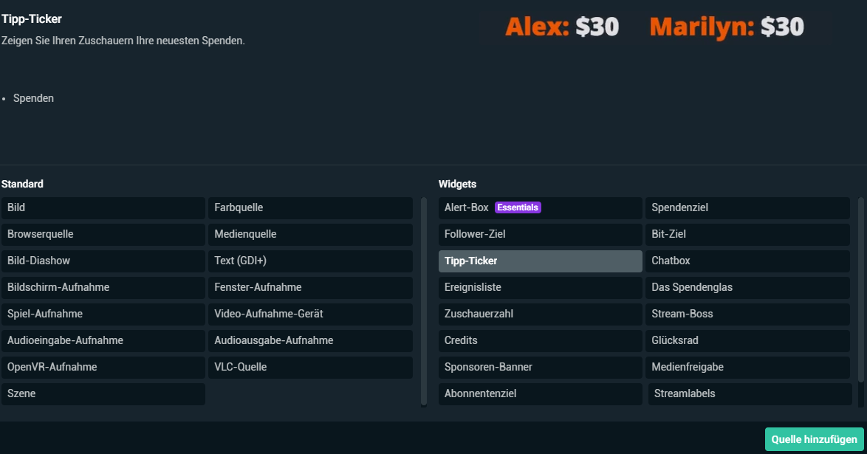Choose Spiel-Aufnahme from the list
This screenshot has width=867, height=454.
[x=103, y=314]
